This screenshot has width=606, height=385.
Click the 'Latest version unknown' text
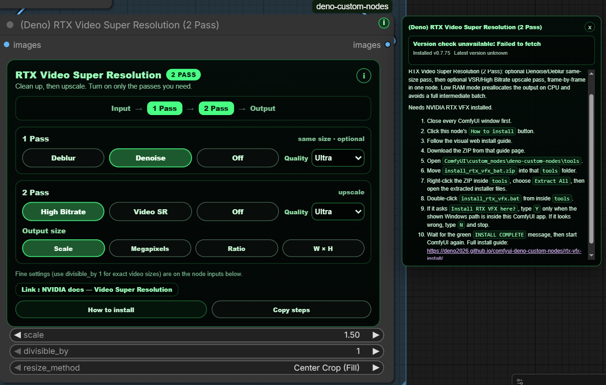(481, 53)
